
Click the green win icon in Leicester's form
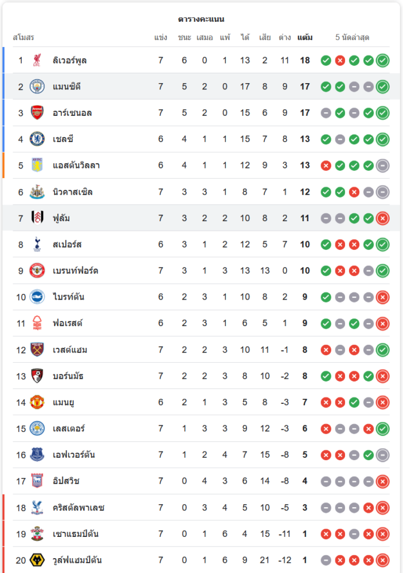tap(382, 429)
